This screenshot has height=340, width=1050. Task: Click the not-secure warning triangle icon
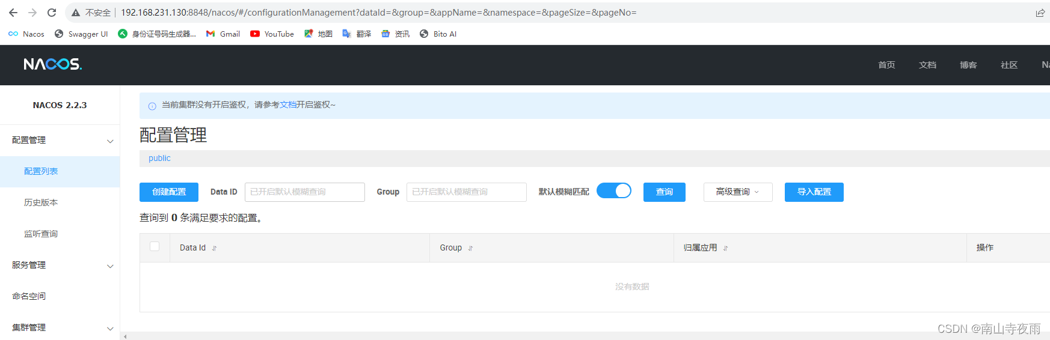pos(76,13)
